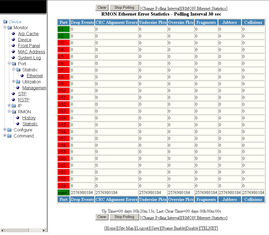This screenshot has height=235, width=269.
Task: Open the RSTP page
Action: point(24,100)
